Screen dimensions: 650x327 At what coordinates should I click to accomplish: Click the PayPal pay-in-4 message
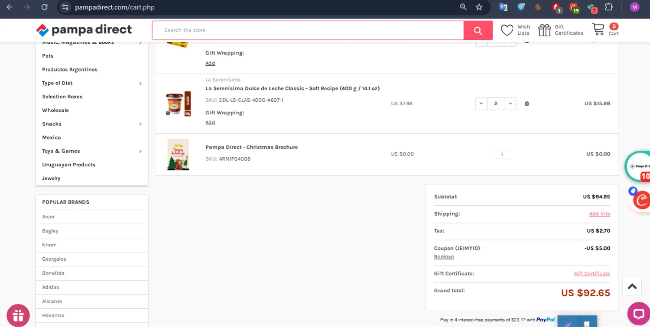[498, 320]
